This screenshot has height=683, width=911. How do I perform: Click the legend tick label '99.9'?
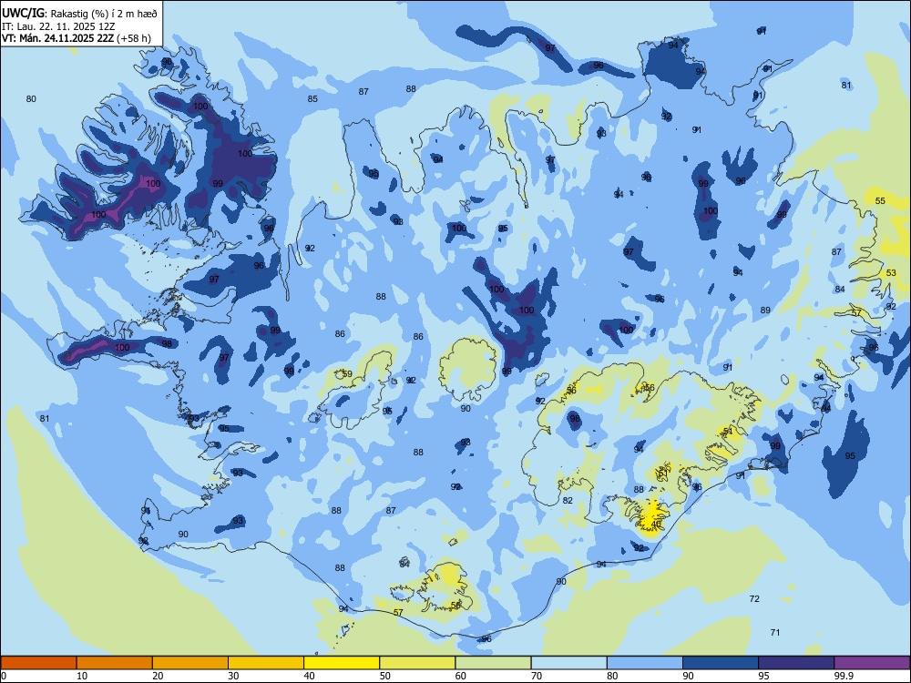point(843,676)
